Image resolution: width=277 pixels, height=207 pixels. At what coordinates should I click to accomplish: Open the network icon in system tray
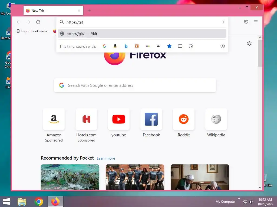(x=245, y=202)
